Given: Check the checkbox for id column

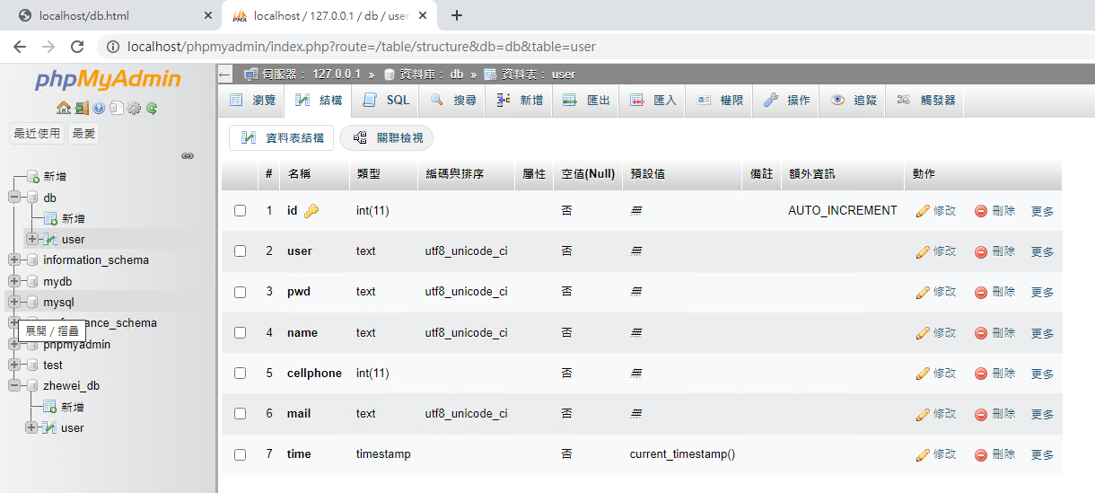Looking at the screenshot, I should click(x=240, y=211).
